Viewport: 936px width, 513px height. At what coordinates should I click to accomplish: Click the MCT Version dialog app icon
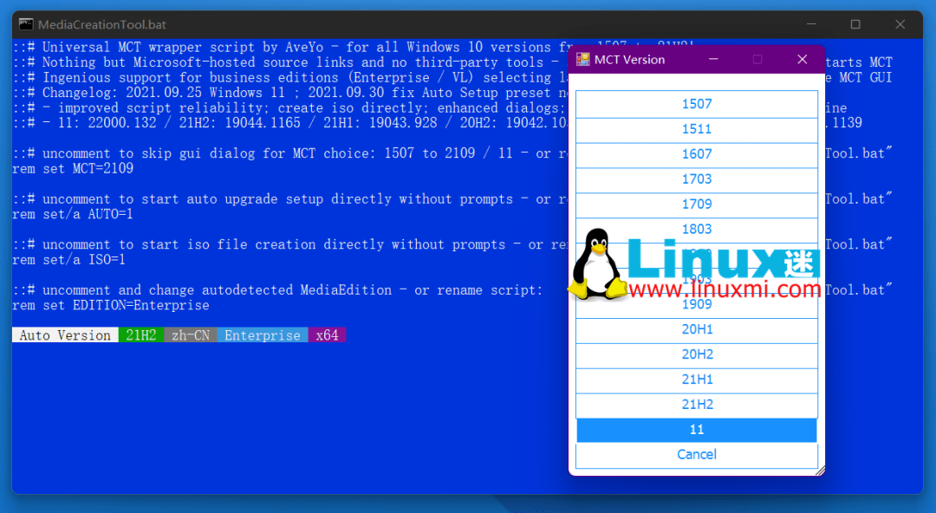click(x=582, y=59)
